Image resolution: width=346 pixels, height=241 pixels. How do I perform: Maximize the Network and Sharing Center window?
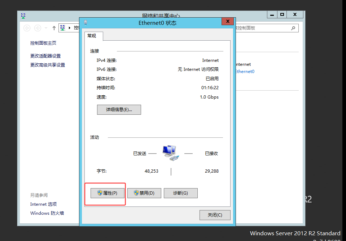[282, 15]
